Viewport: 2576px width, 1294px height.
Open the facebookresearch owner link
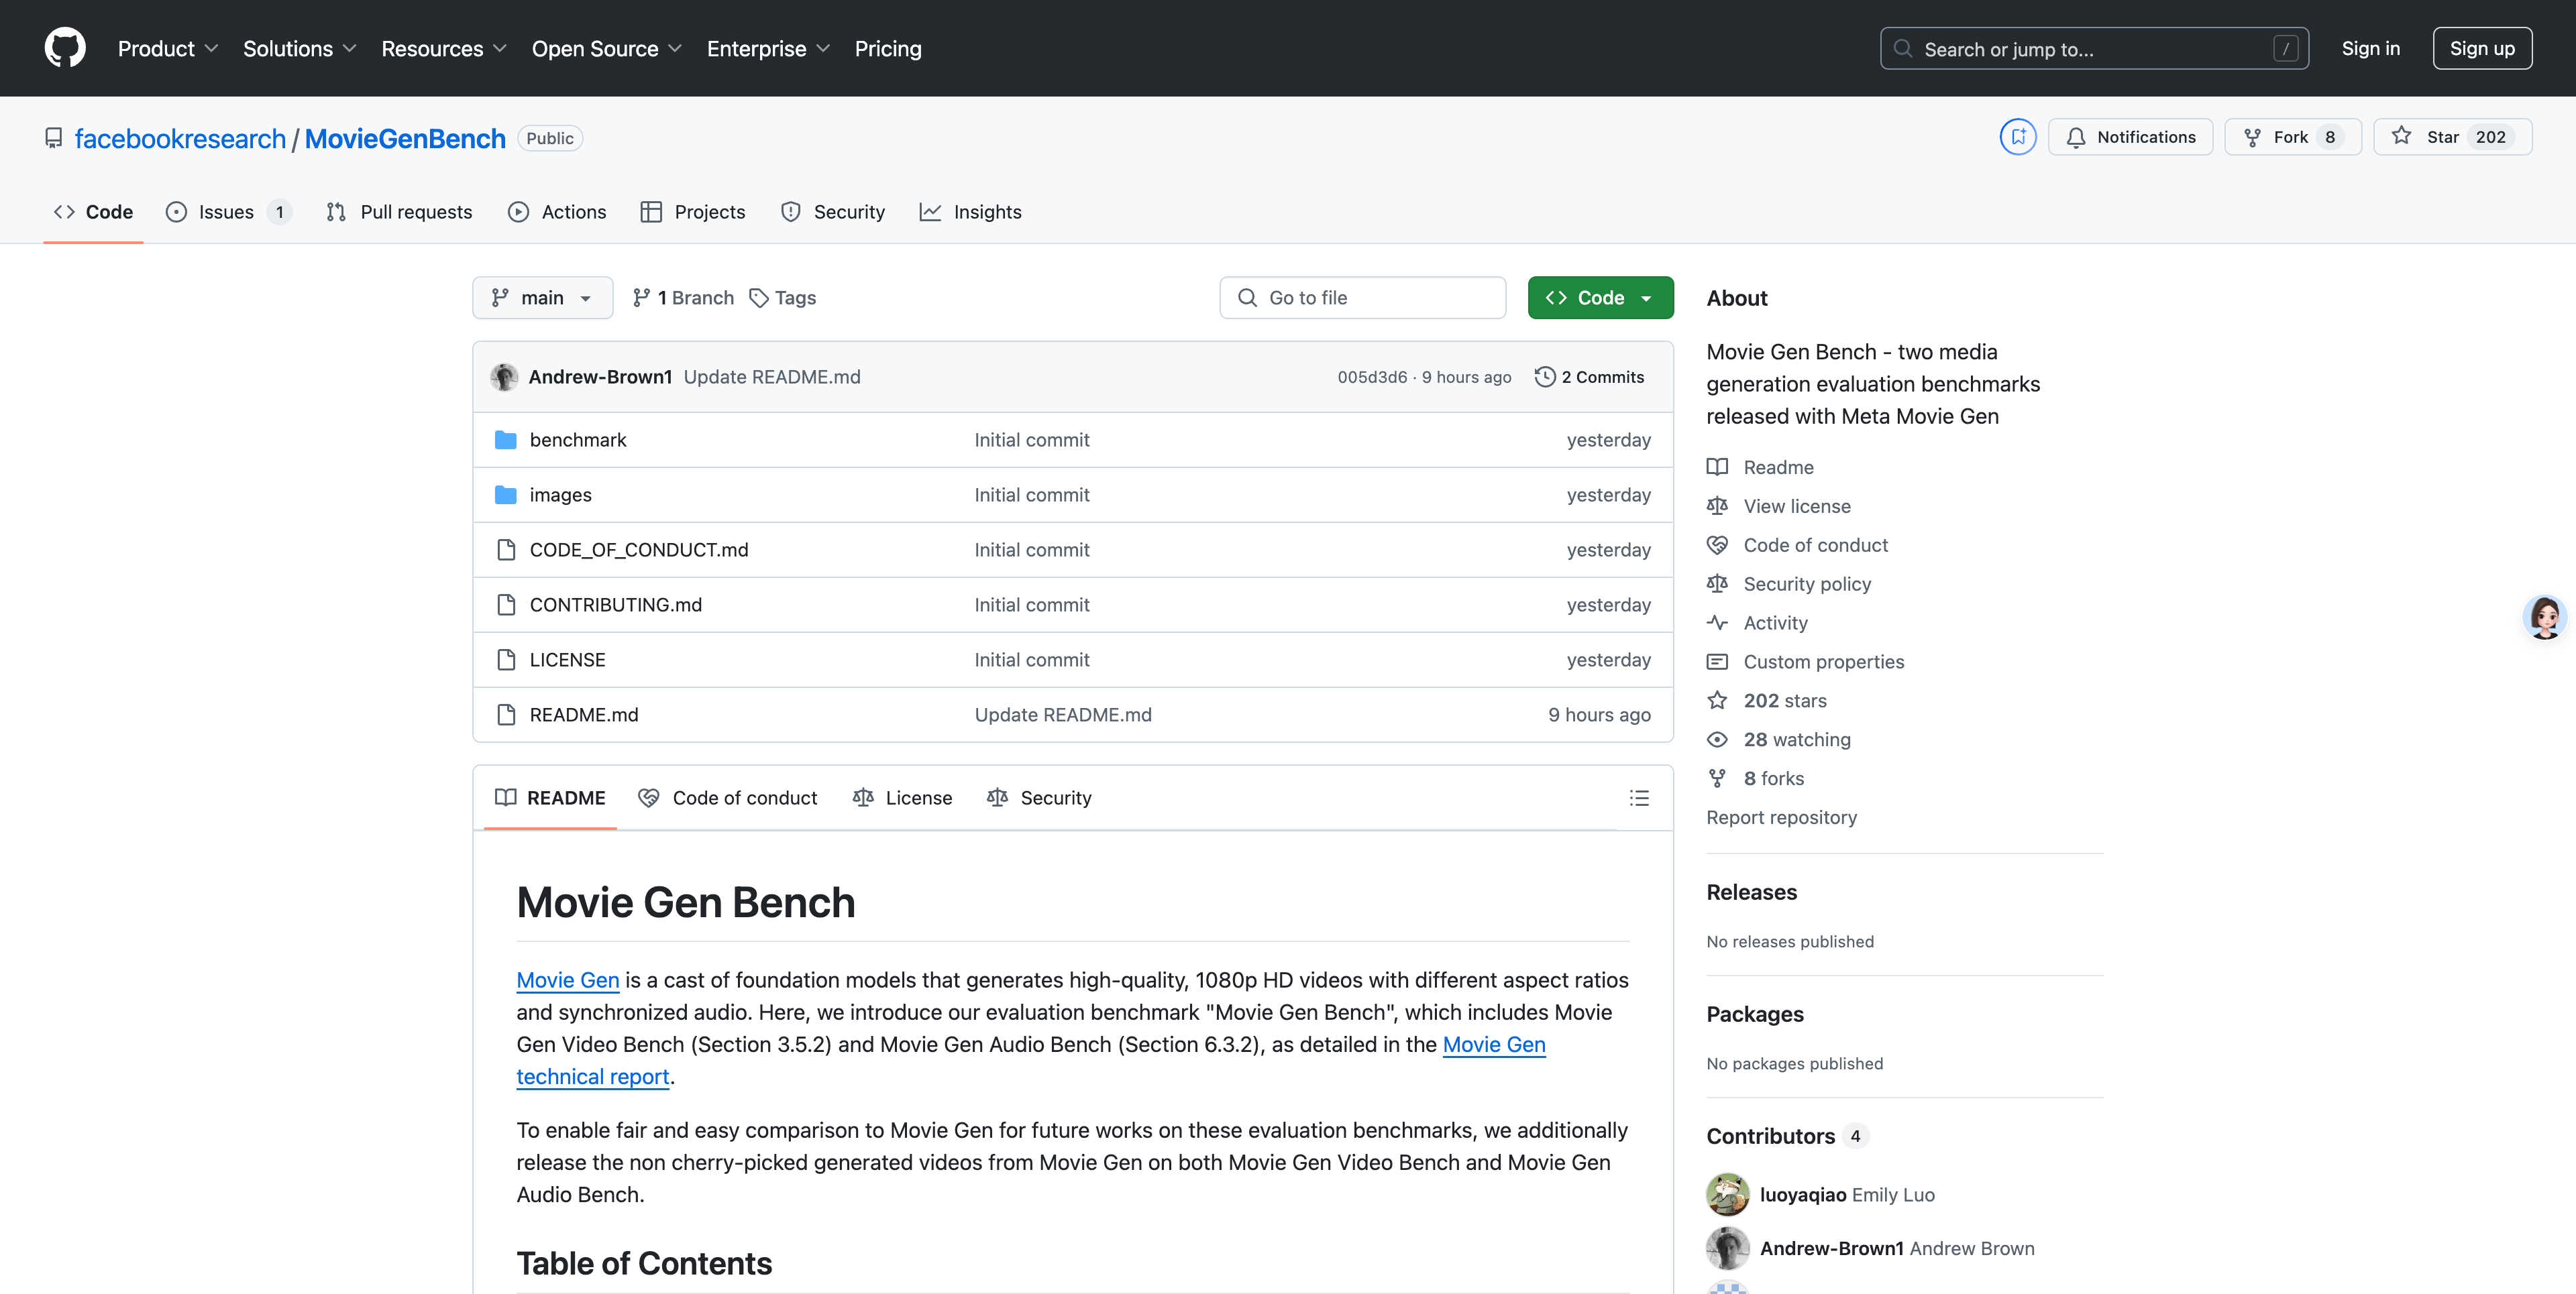pos(180,138)
